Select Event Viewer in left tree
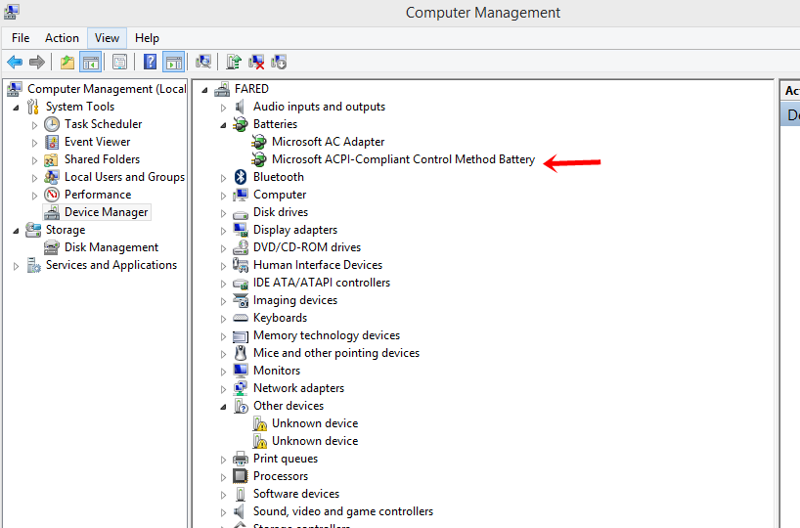This screenshot has width=800, height=528. point(97,142)
